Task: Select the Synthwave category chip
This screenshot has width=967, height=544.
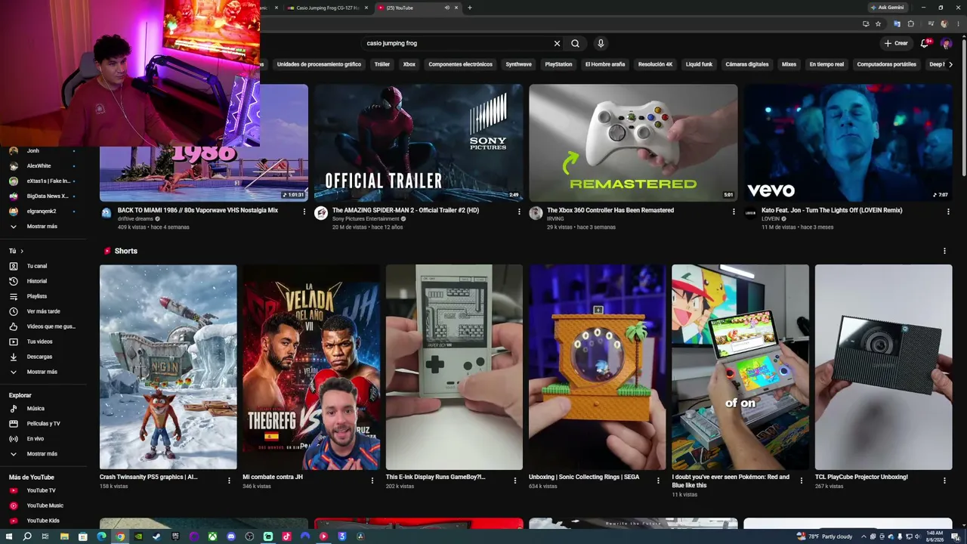Action: tap(518, 64)
